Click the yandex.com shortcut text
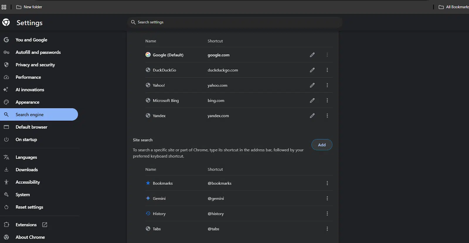 [218, 116]
